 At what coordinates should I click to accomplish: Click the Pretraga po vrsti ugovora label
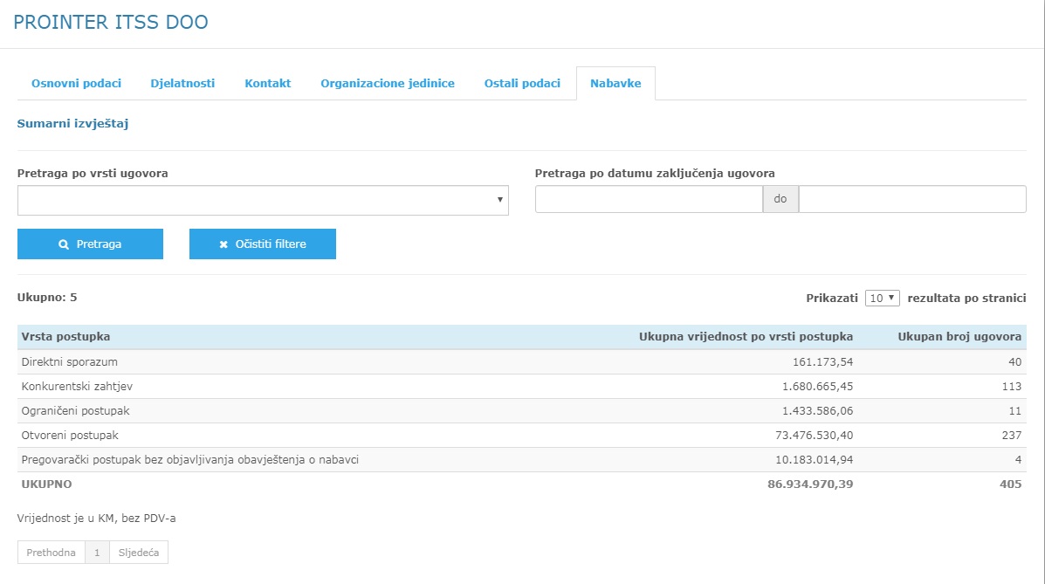click(x=93, y=174)
